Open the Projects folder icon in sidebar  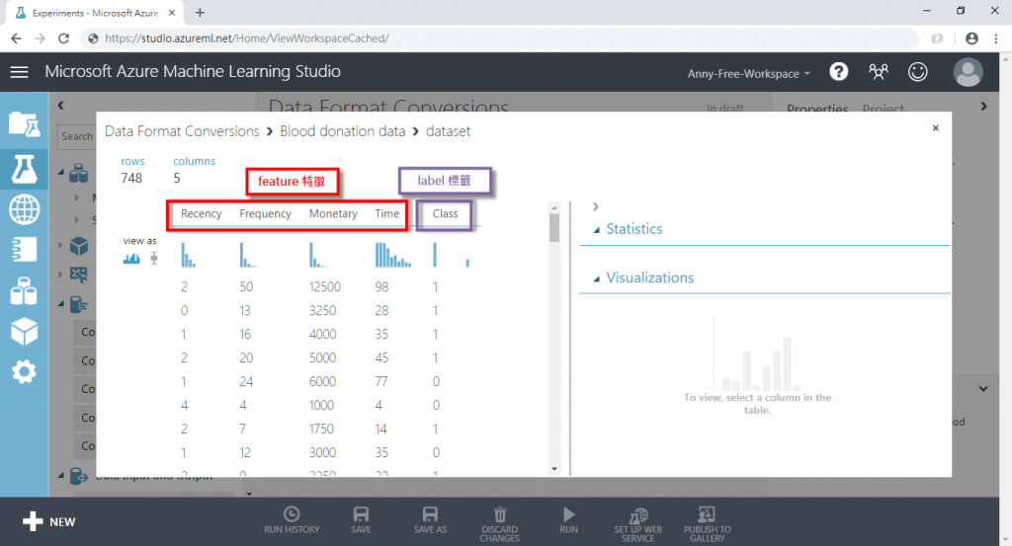coord(24,123)
